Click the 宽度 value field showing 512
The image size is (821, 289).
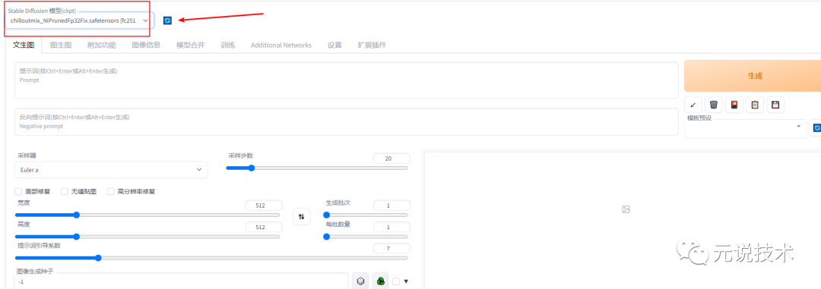(264, 206)
